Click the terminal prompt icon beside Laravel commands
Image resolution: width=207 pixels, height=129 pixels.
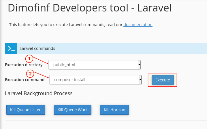(11, 48)
